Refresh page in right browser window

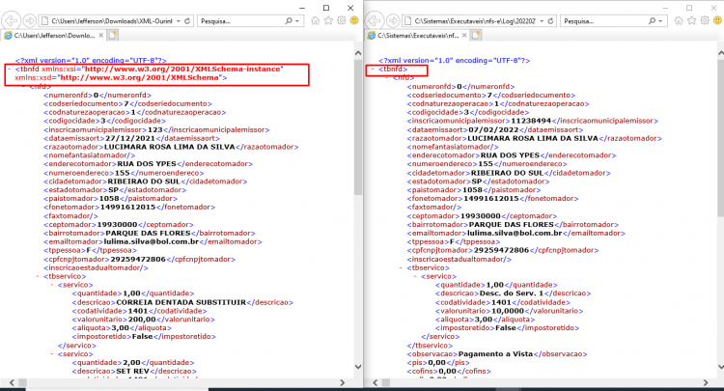tap(550, 21)
